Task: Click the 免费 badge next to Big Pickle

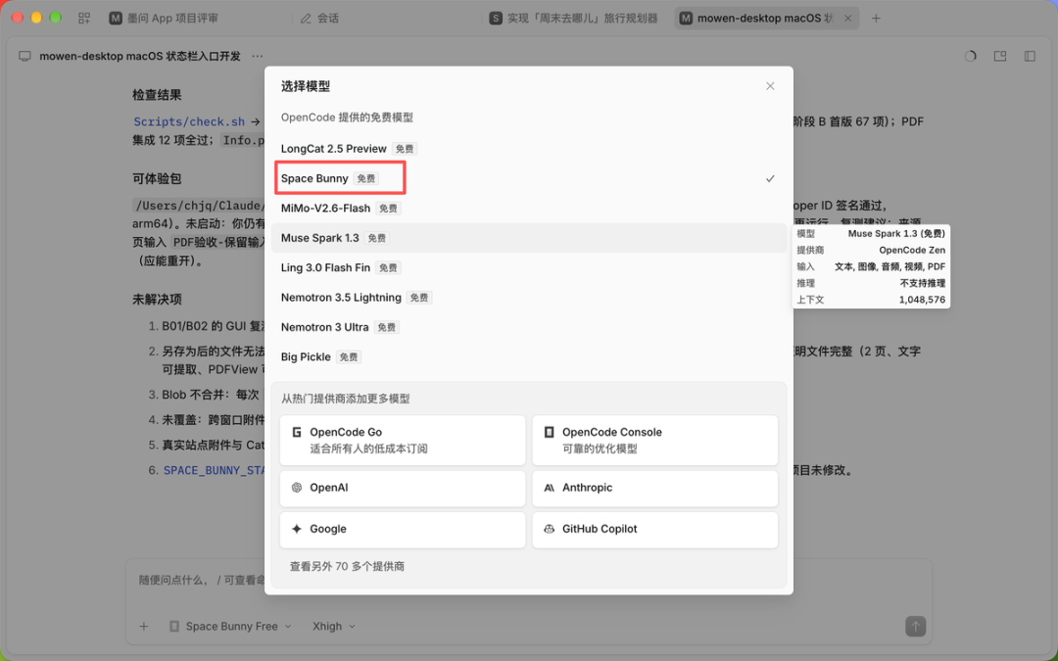Action: [349, 357]
